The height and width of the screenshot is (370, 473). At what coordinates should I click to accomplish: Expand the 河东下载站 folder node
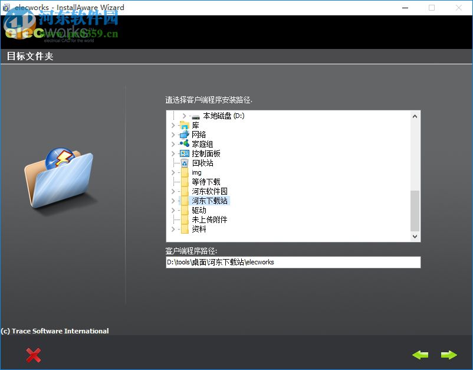pyautogui.click(x=173, y=200)
